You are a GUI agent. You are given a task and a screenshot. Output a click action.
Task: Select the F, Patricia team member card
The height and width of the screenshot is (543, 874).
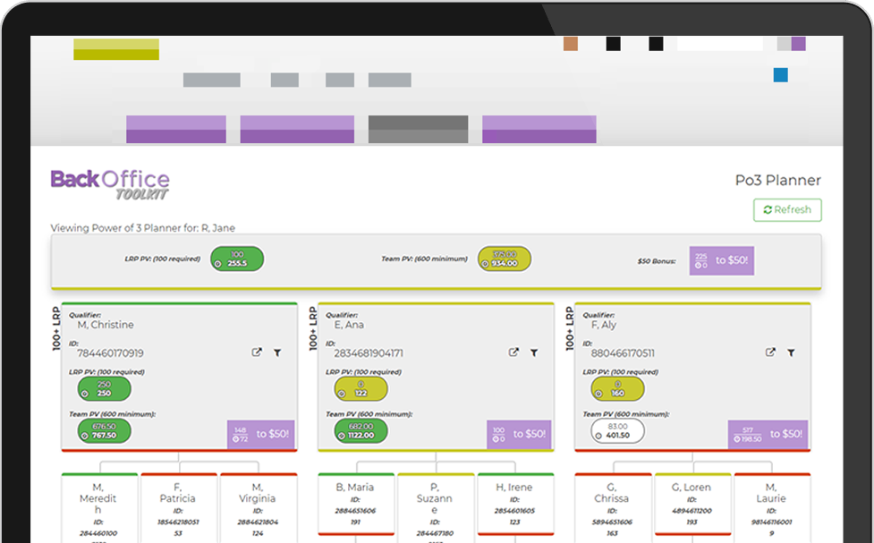[178, 506]
